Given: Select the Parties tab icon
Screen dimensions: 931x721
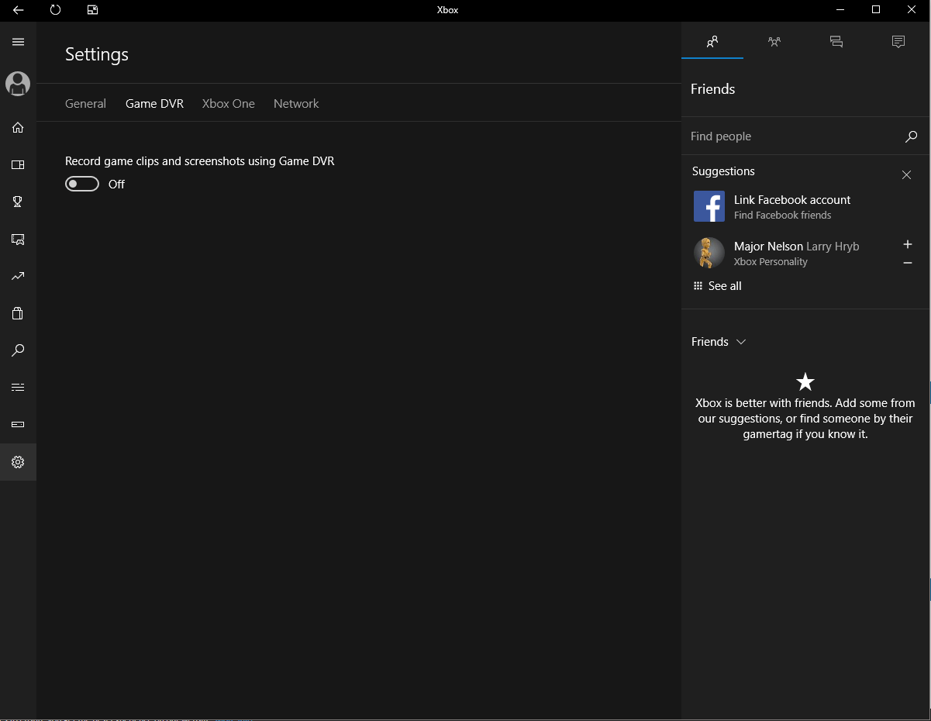Looking at the screenshot, I should click(774, 42).
